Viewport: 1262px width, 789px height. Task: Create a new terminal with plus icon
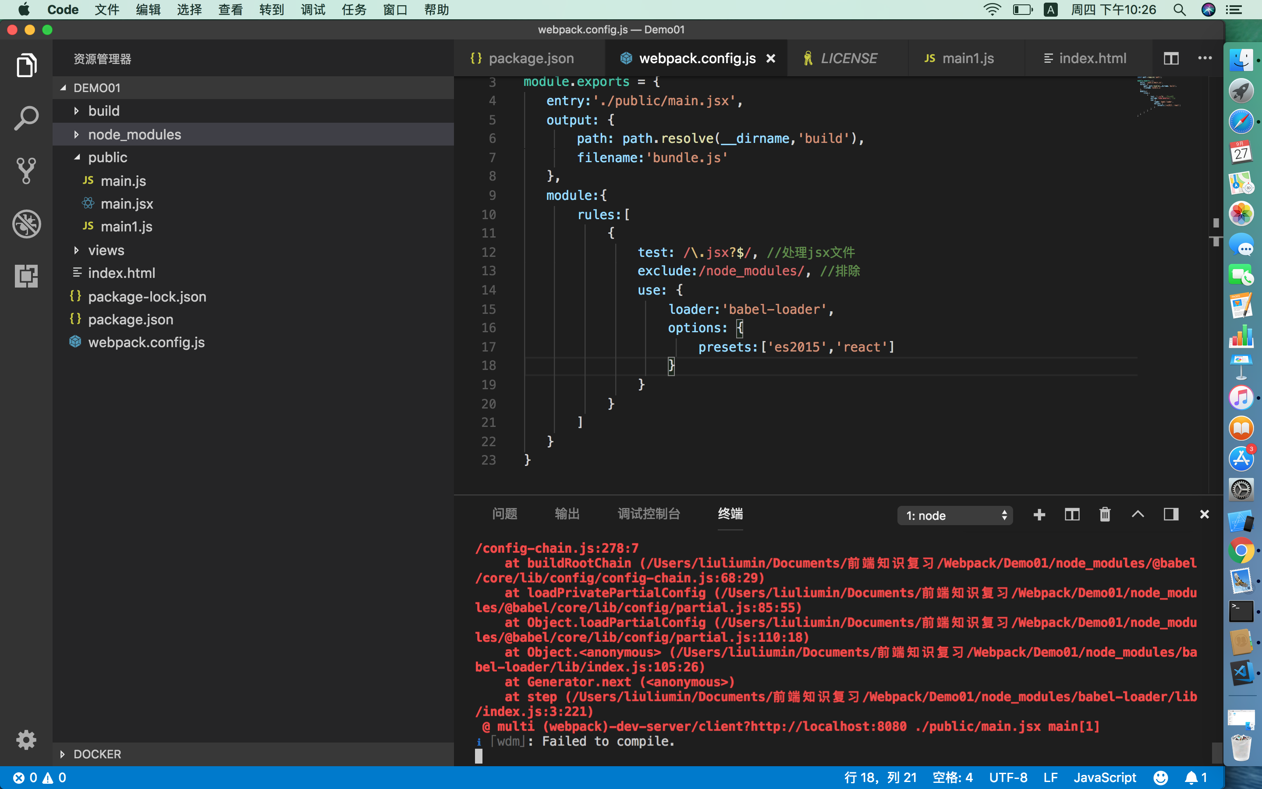point(1039,515)
